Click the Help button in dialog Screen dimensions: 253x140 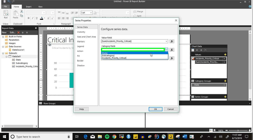click(x=82, y=109)
